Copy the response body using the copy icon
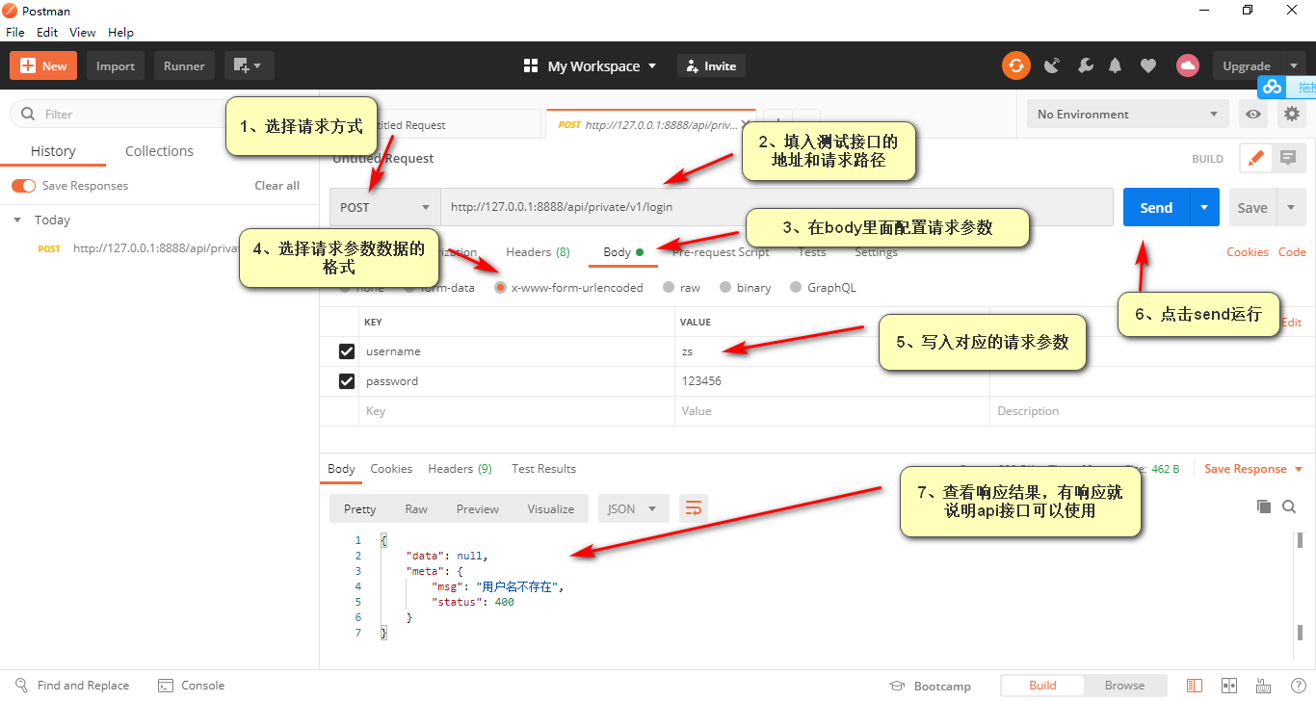The height and width of the screenshot is (701, 1316). click(1264, 506)
